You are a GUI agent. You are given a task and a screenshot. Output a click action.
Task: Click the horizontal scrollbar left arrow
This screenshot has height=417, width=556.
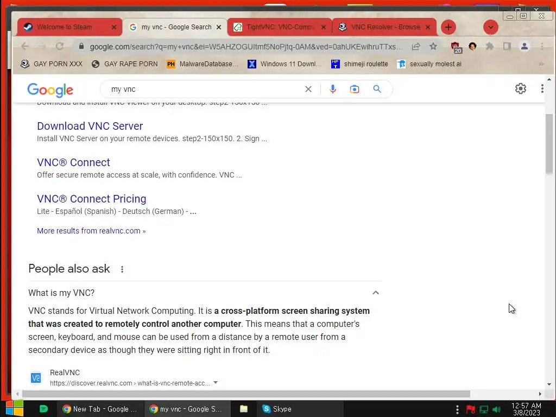coord(17,394)
